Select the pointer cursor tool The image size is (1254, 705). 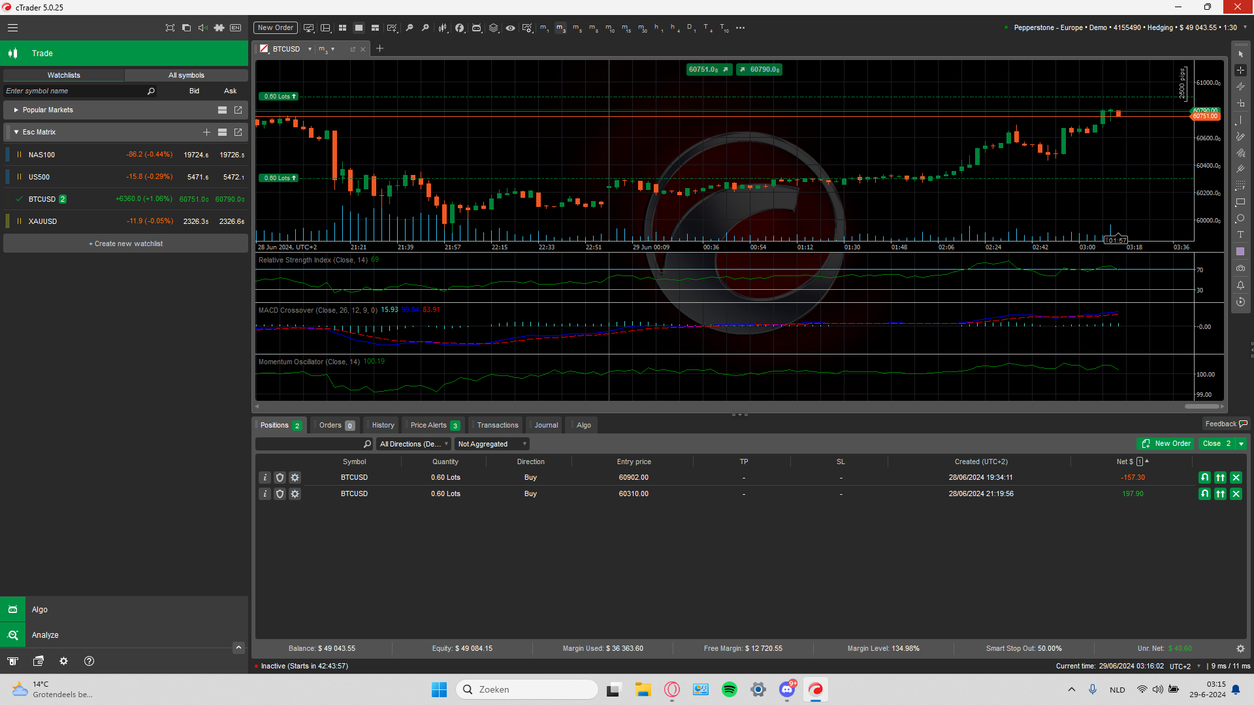[1240, 54]
